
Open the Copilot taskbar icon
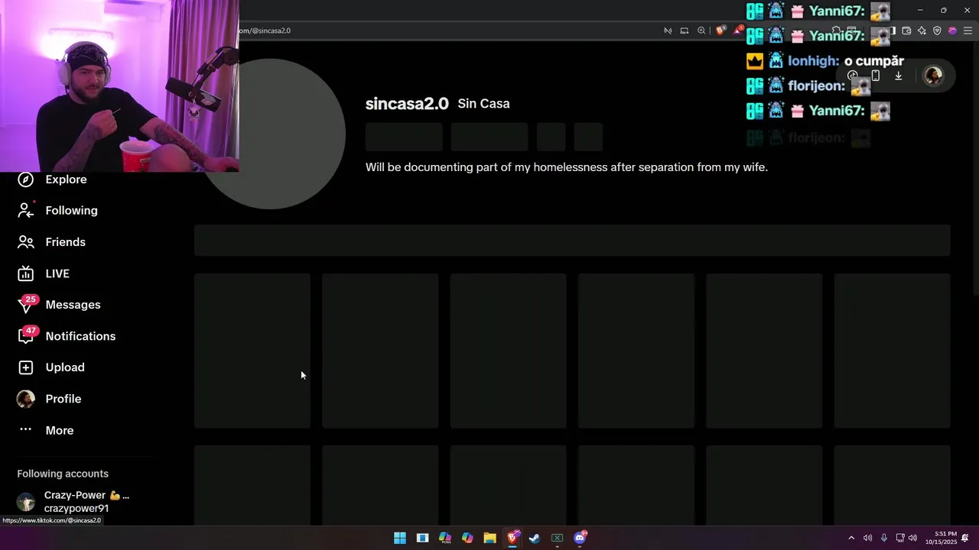click(467, 538)
